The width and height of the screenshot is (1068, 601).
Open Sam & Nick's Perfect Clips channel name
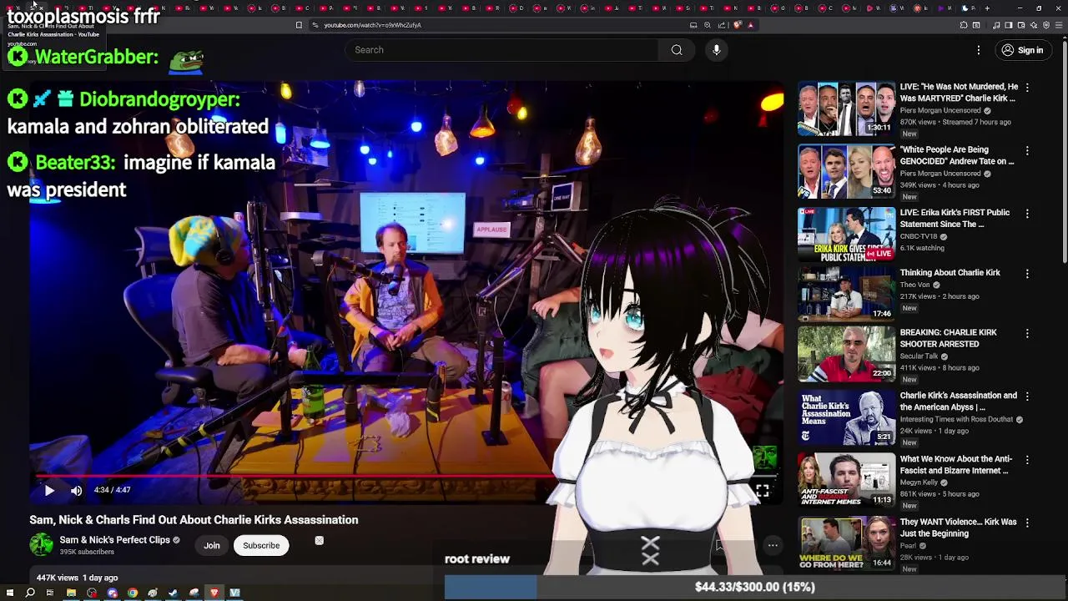[x=114, y=540]
